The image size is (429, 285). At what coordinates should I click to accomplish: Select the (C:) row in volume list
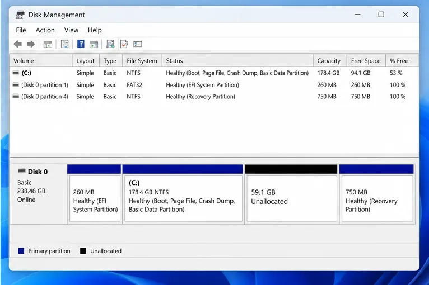click(214, 73)
